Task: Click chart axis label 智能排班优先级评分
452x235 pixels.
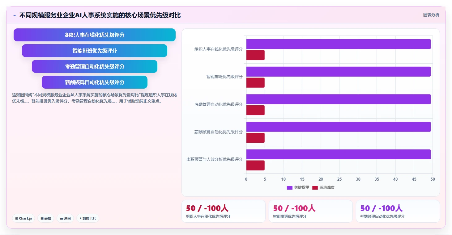Action: click(x=225, y=77)
